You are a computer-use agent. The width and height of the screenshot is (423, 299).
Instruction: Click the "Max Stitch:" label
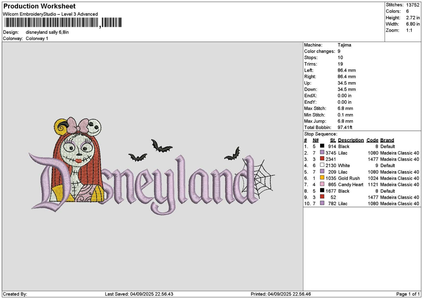tap(315, 108)
